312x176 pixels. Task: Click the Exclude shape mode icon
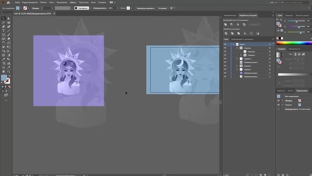(x=244, y=24)
